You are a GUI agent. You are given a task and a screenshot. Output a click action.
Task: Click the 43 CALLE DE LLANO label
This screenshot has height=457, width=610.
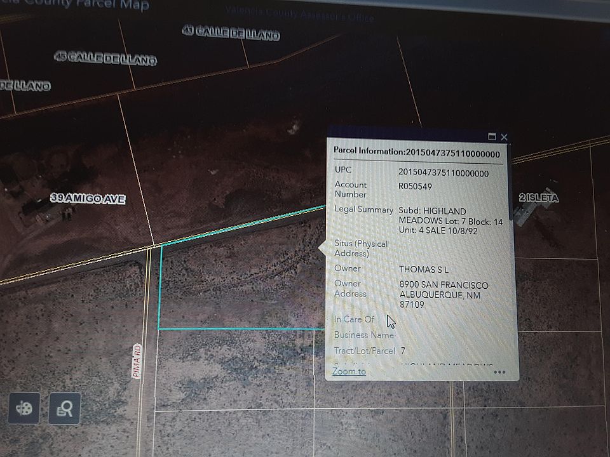(x=231, y=32)
